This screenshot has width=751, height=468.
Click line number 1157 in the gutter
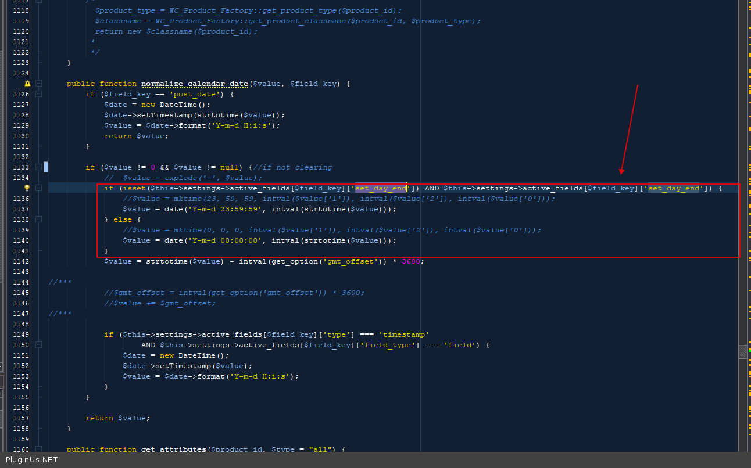pos(20,418)
